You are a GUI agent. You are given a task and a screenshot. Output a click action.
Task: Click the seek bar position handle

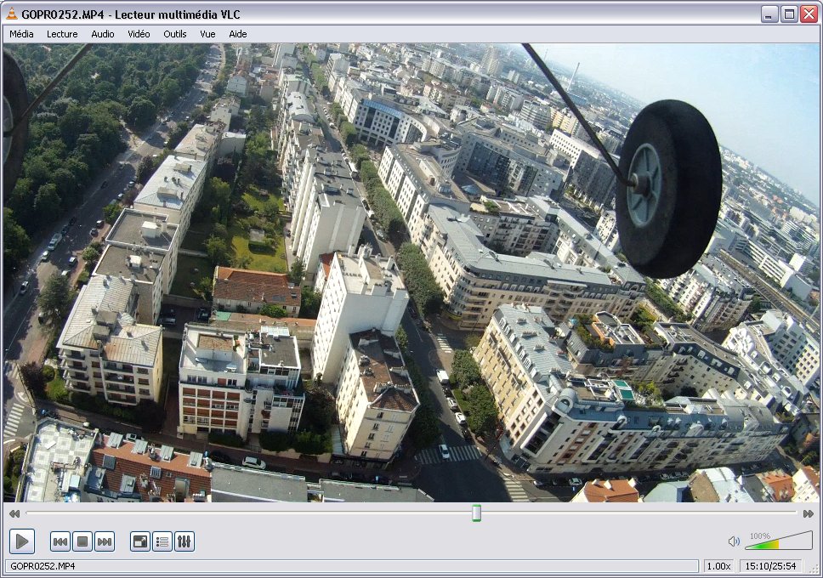[476, 513]
